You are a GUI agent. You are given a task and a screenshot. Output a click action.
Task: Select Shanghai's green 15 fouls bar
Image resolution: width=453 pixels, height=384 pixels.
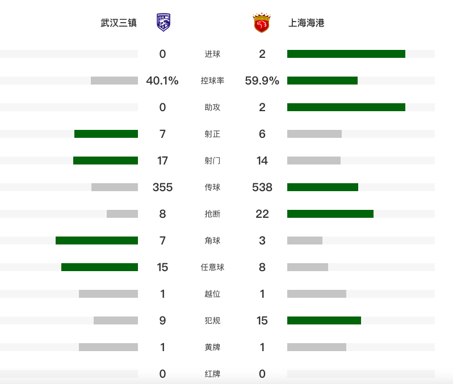click(324, 320)
